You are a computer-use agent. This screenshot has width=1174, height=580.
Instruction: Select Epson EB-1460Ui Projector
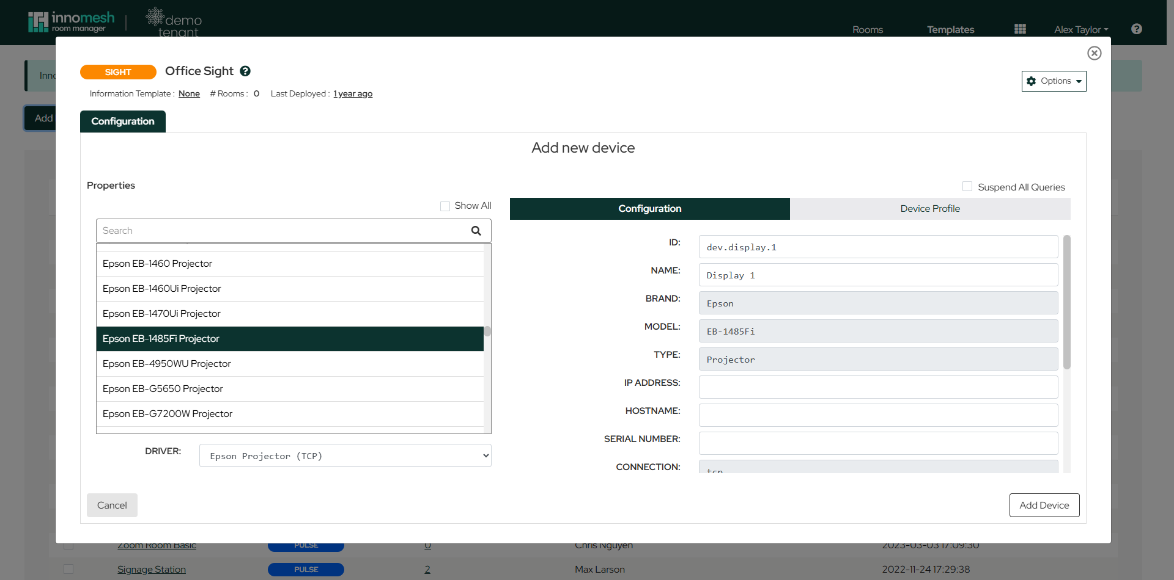coord(290,289)
